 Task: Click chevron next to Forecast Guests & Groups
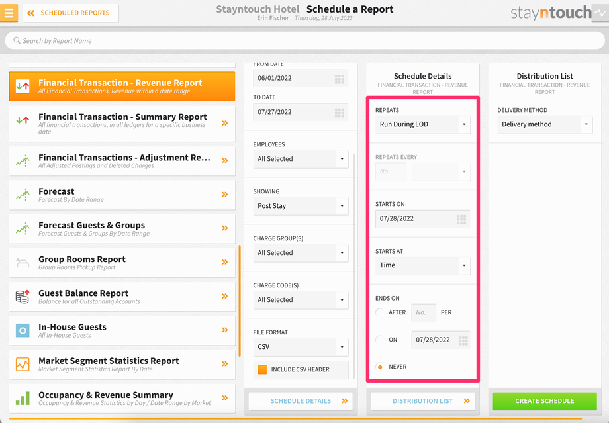pyautogui.click(x=224, y=228)
